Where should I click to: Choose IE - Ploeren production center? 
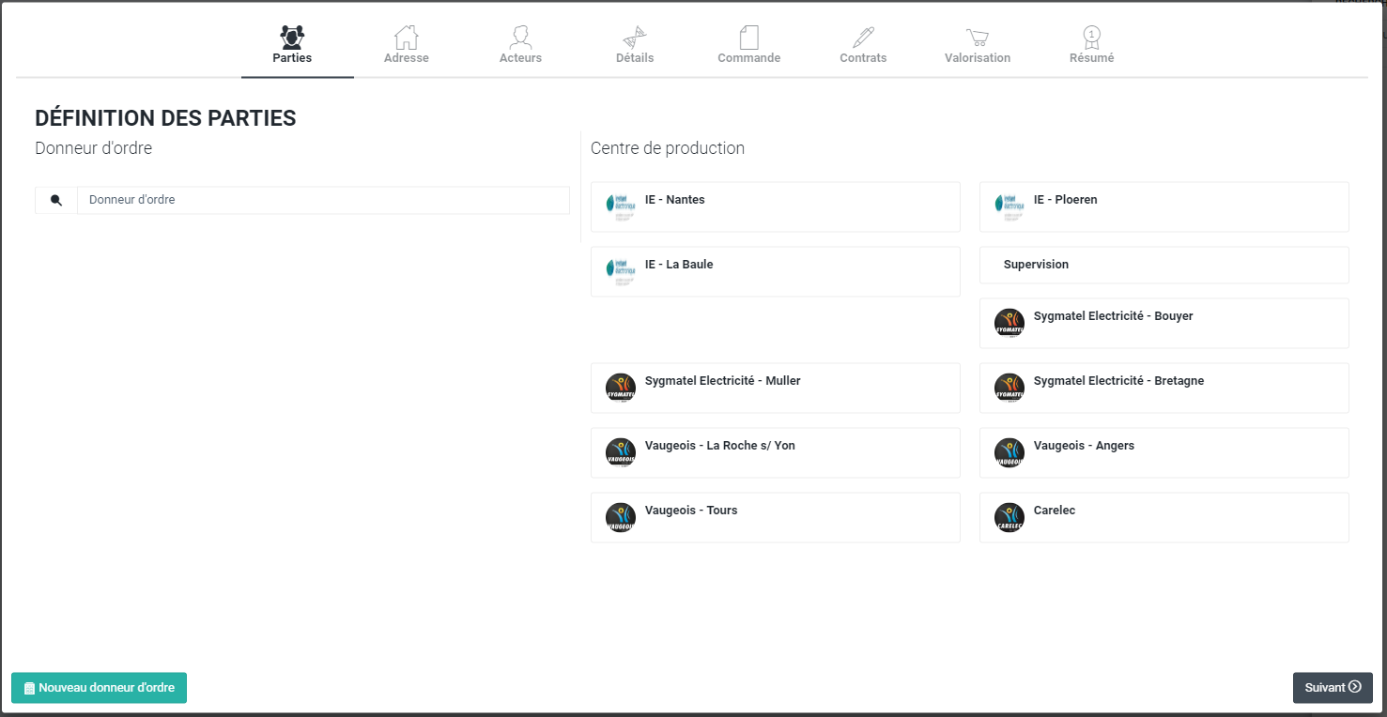click(1164, 206)
